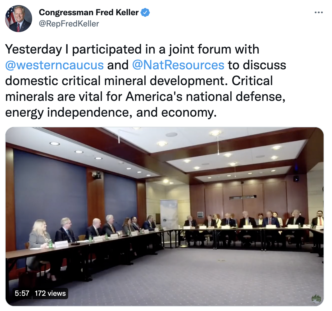This screenshot has height=311, width=332.
Task: Open the tweet's three-dot More menu
Action: coord(318,13)
